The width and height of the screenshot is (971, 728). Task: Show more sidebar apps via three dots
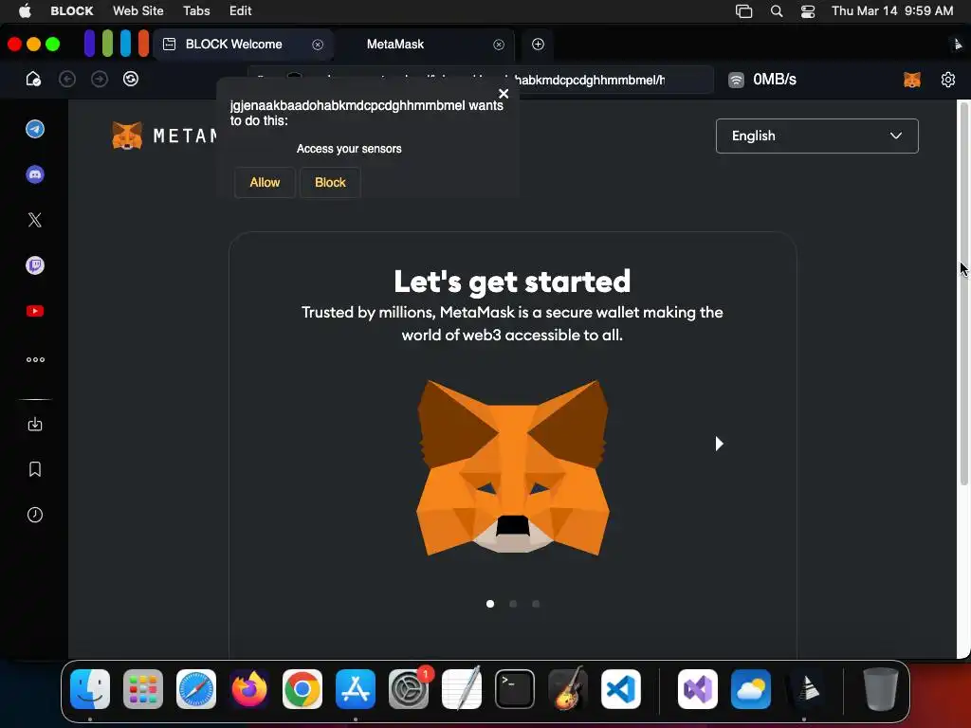coord(35,359)
